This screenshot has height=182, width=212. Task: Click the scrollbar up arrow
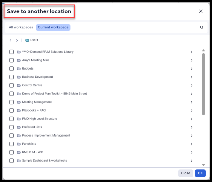203,50
